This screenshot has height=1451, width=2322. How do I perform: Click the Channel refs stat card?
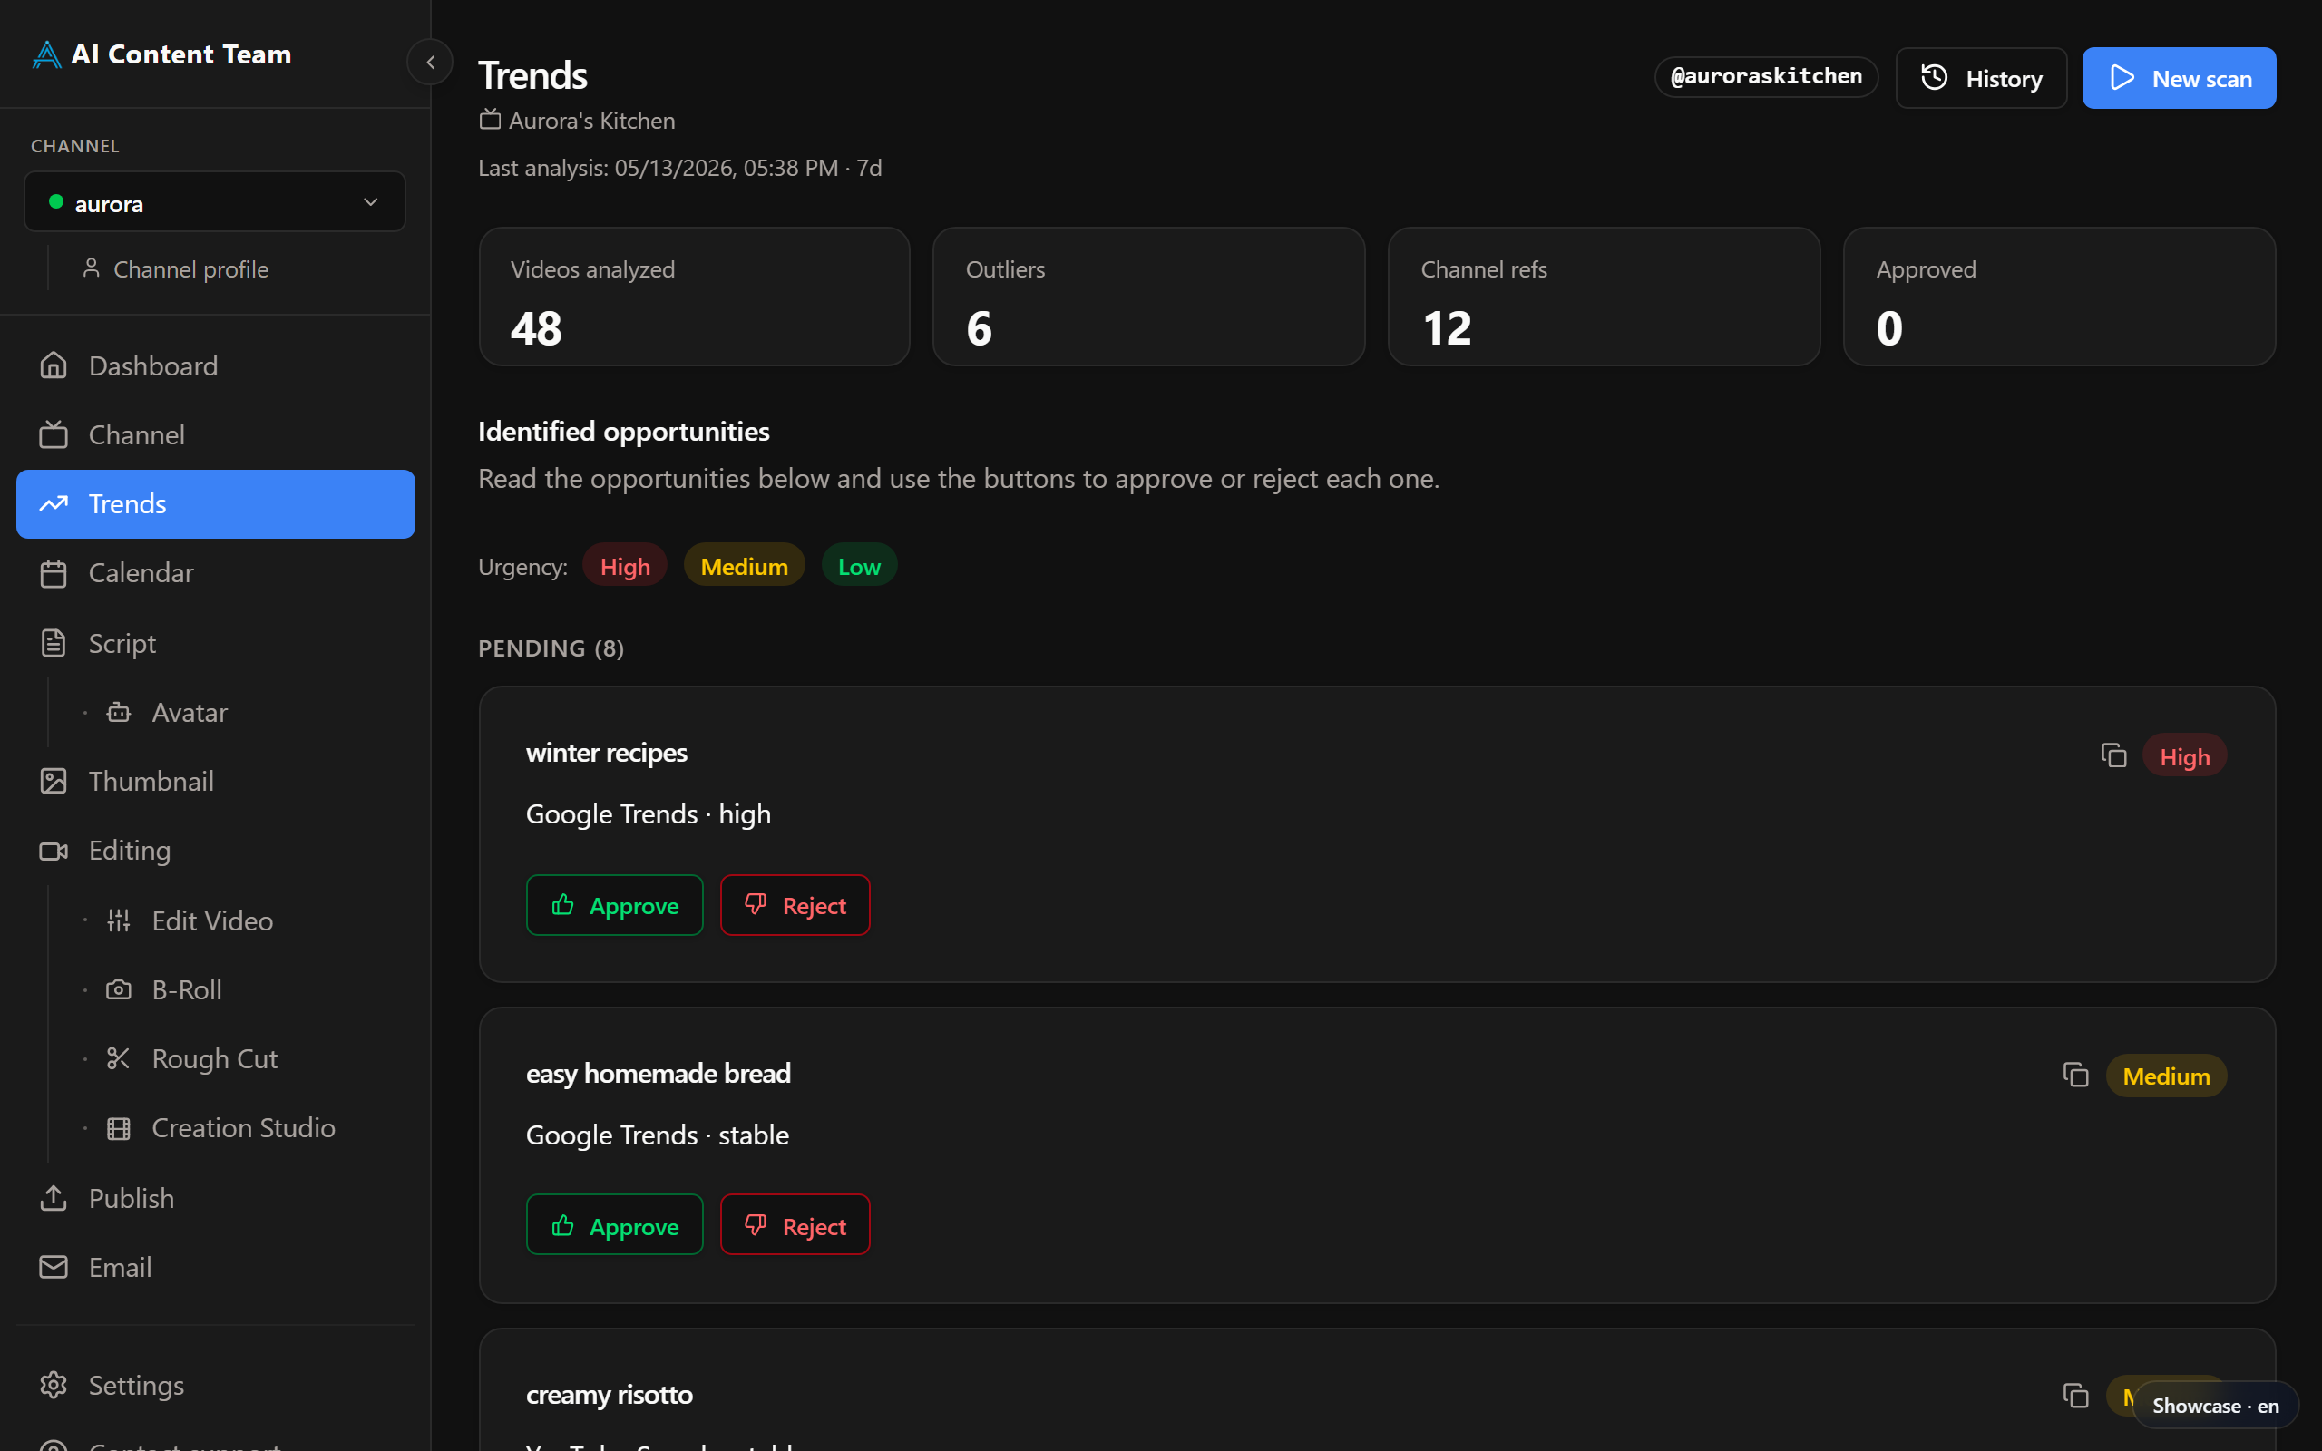(x=1605, y=297)
